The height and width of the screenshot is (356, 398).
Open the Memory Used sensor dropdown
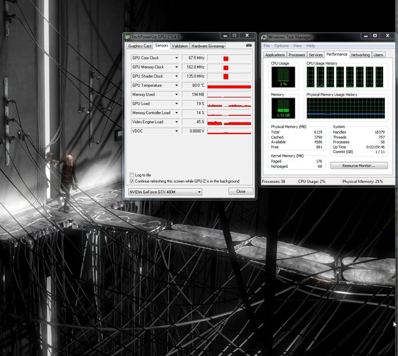[x=177, y=94]
